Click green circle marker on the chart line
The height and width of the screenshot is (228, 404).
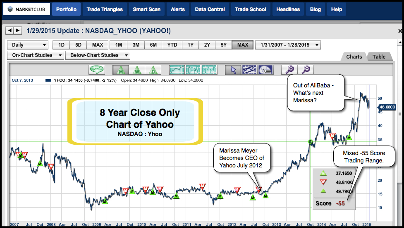point(311,142)
